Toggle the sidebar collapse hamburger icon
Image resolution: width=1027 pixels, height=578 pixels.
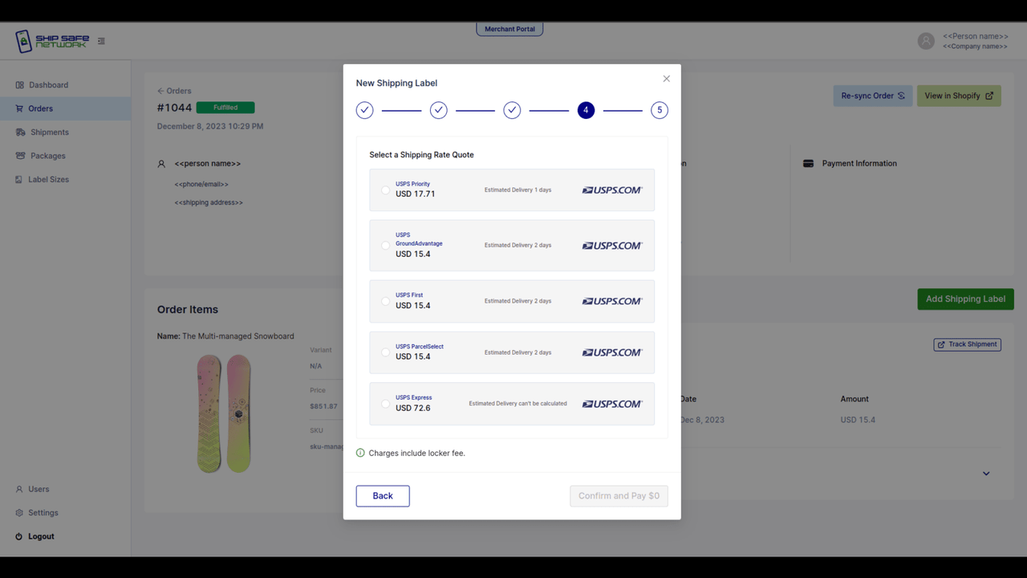point(101,41)
